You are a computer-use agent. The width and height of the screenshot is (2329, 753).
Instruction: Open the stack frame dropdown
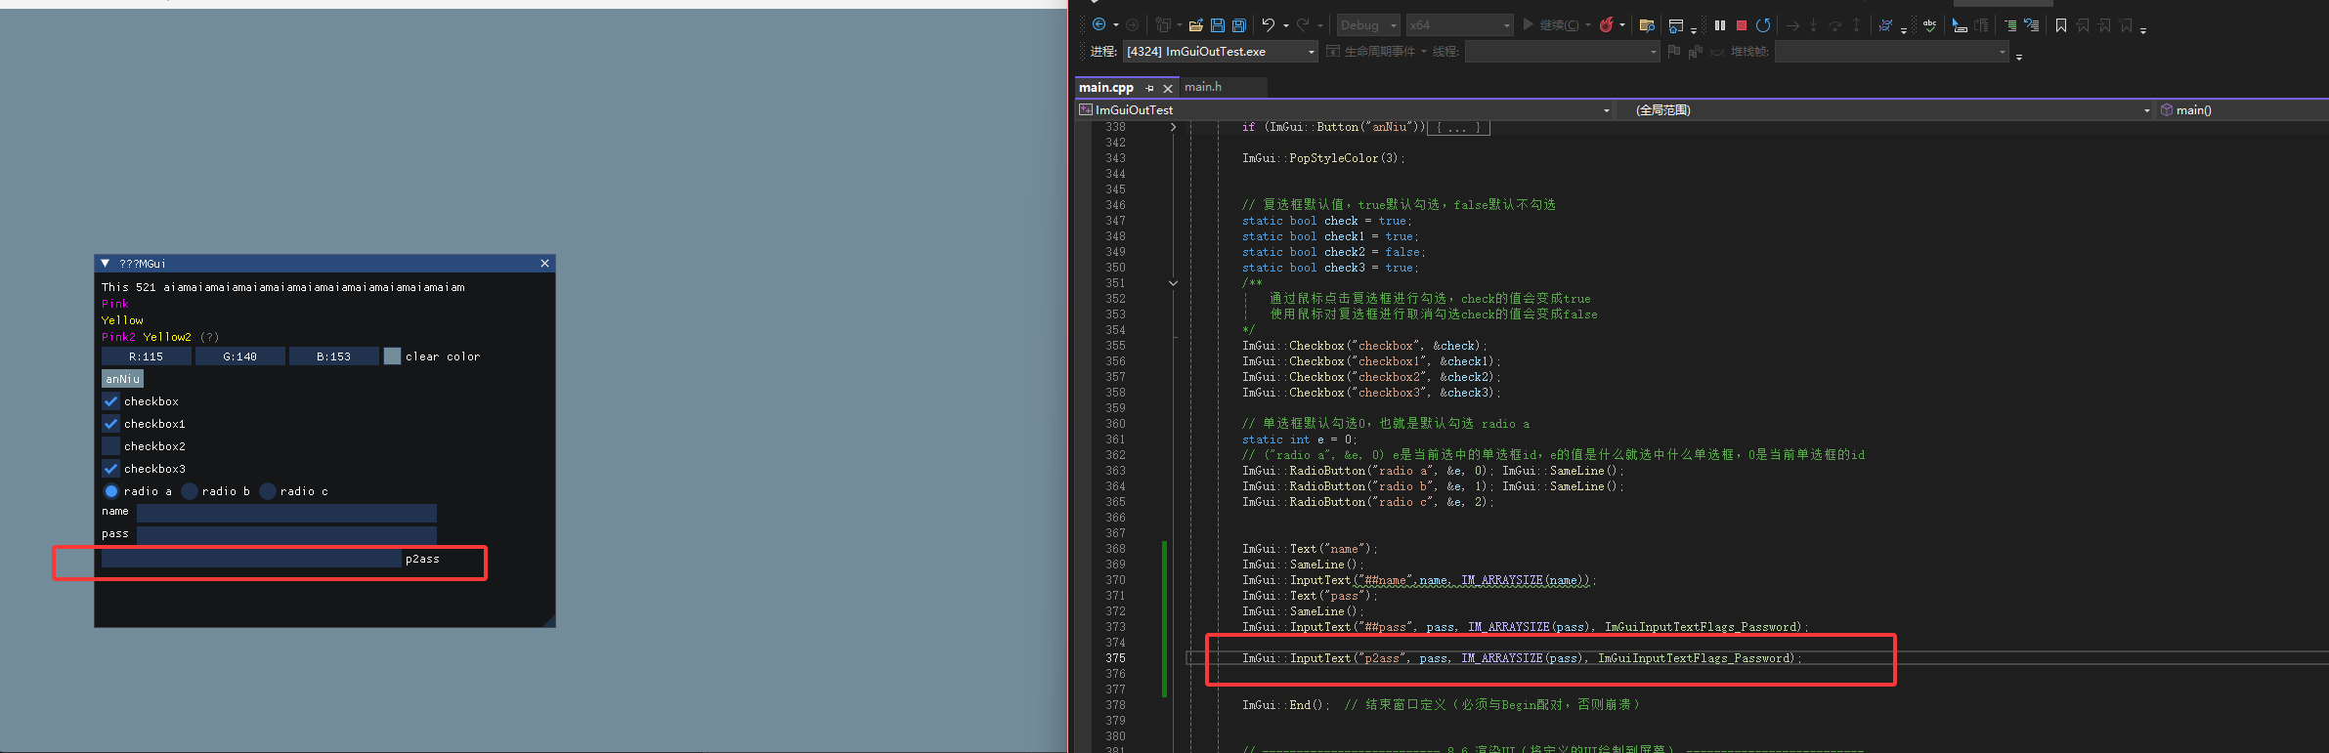point(1891,52)
